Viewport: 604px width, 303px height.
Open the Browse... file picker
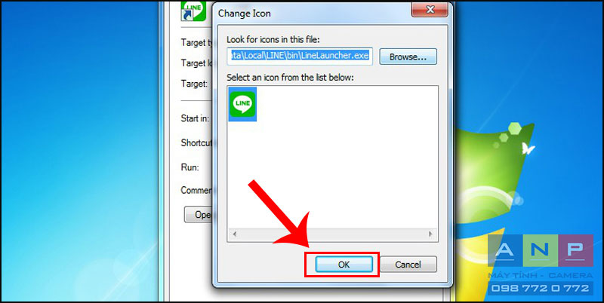[408, 57]
